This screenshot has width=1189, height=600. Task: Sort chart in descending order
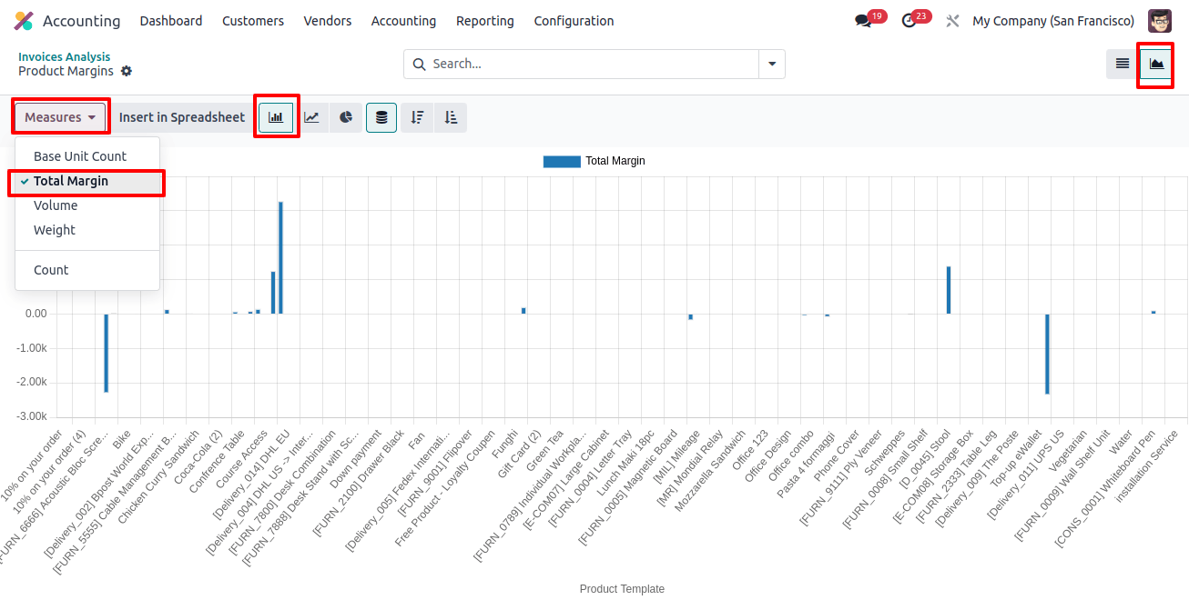(x=417, y=117)
